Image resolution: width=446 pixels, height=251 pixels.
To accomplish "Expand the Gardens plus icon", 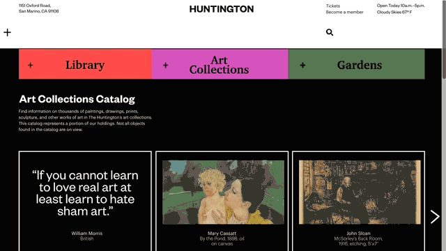I will (x=302, y=65).
